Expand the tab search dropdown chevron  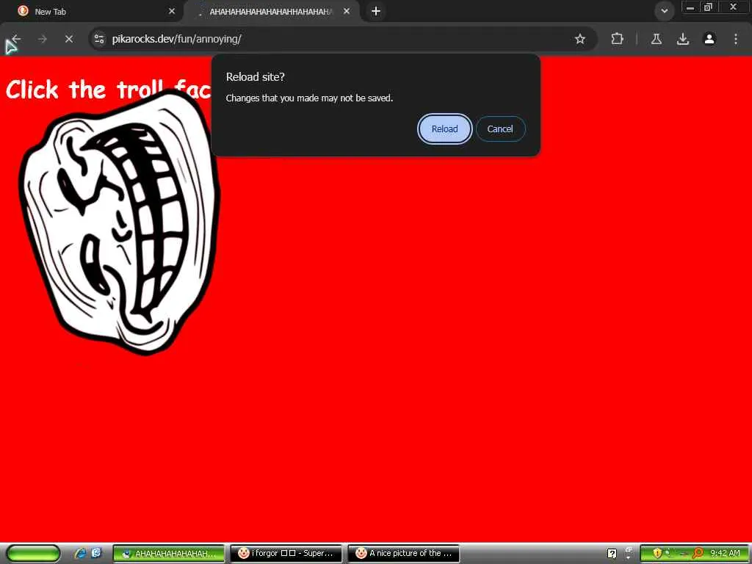664,11
